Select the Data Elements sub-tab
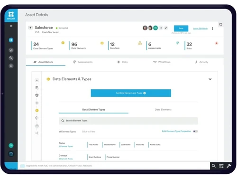 pos(163,110)
